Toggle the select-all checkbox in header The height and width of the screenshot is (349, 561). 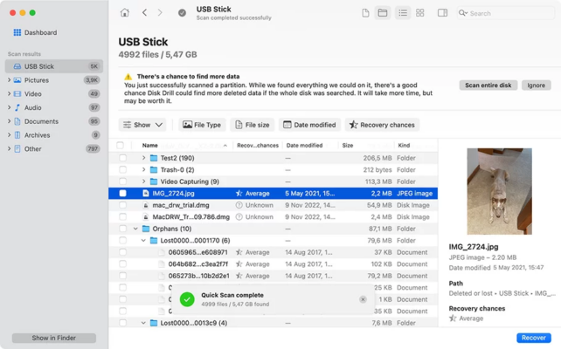[x=121, y=145]
